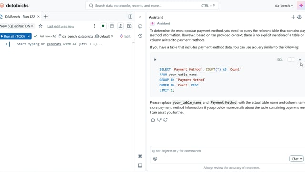Click 'LIMIT 1;' line in code
The image size is (305, 172).
click(167, 90)
